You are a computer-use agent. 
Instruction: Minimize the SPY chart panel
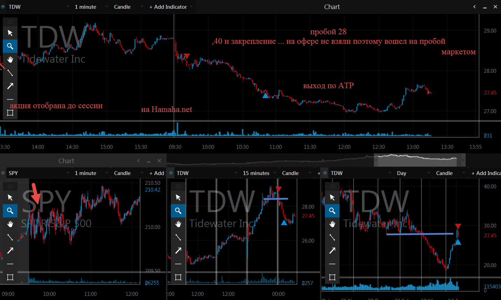click(x=149, y=161)
